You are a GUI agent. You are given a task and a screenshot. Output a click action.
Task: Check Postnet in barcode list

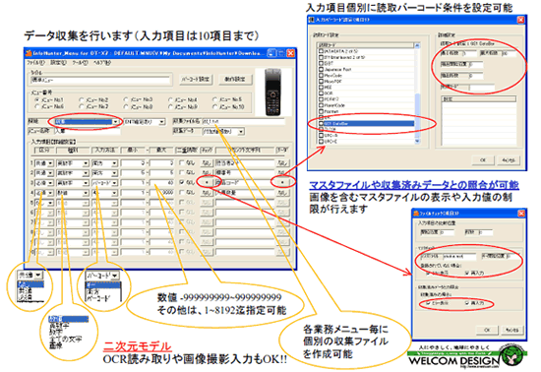click(321, 111)
